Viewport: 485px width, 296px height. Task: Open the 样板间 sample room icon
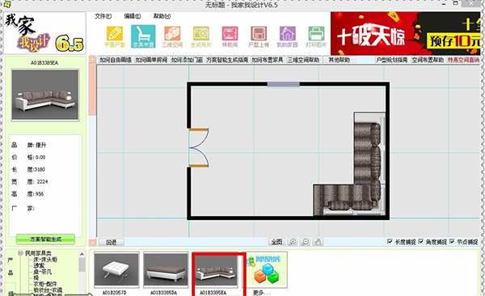(x=230, y=36)
